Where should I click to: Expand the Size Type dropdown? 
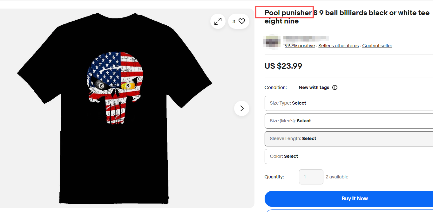[348, 103]
